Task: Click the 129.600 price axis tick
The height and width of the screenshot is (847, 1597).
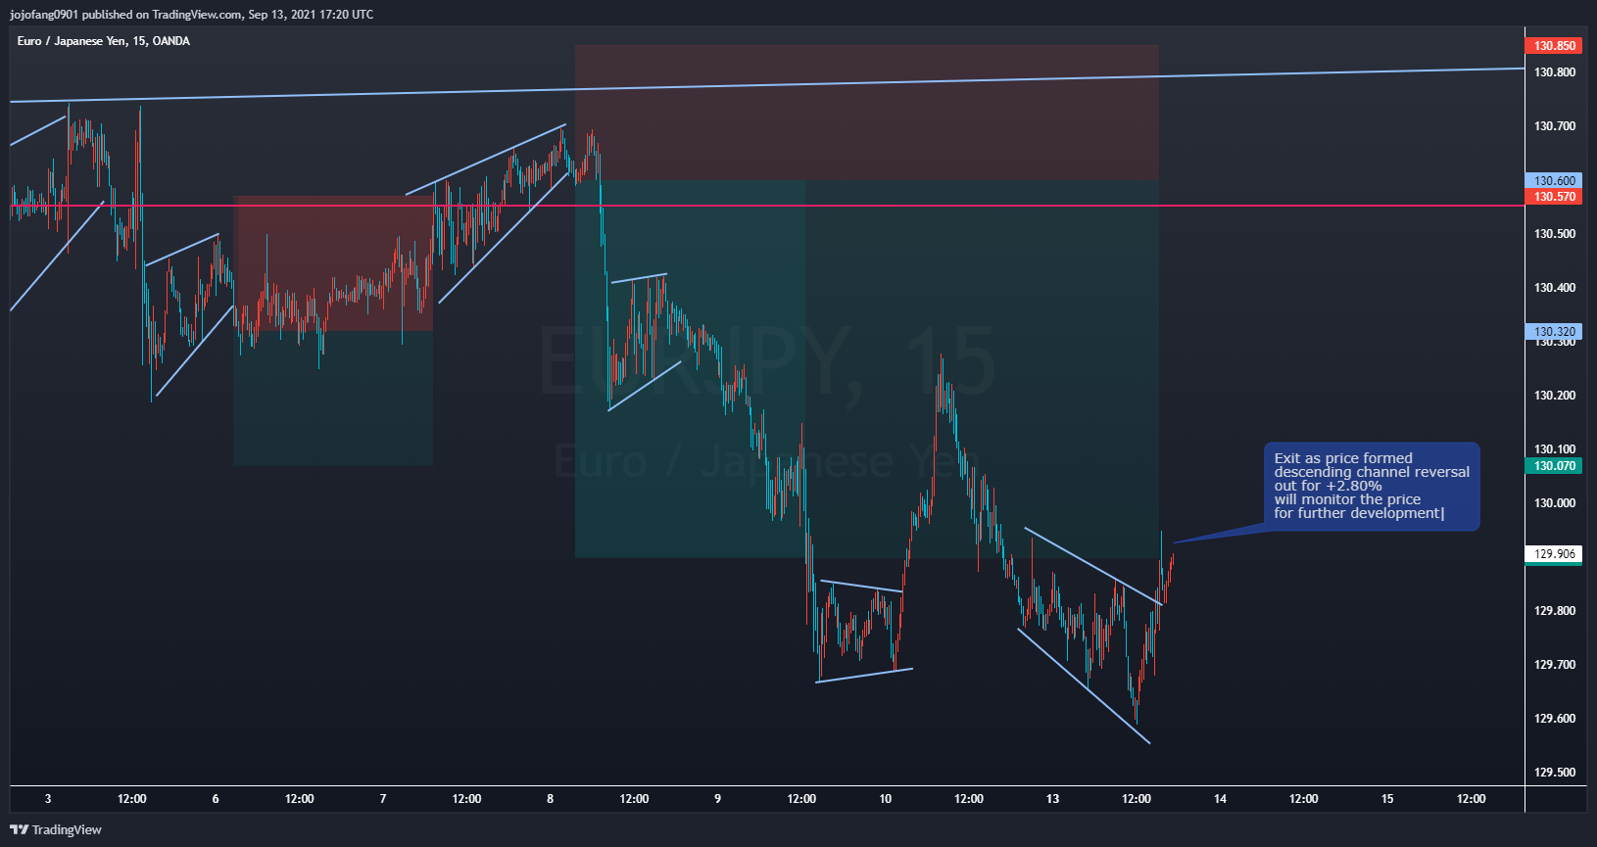Action: tap(1555, 719)
